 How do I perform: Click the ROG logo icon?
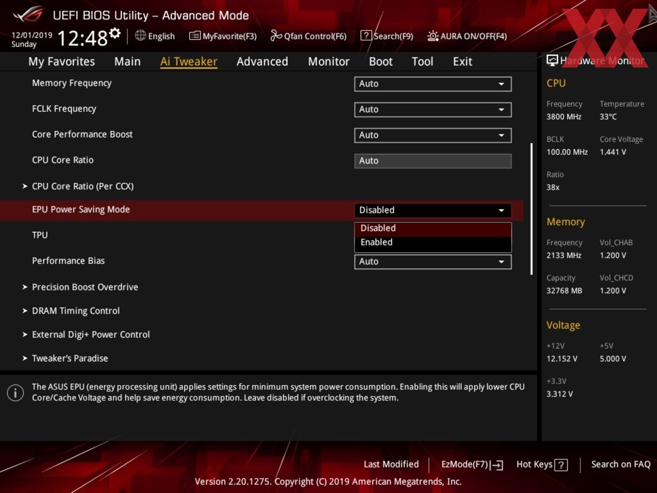[28, 14]
